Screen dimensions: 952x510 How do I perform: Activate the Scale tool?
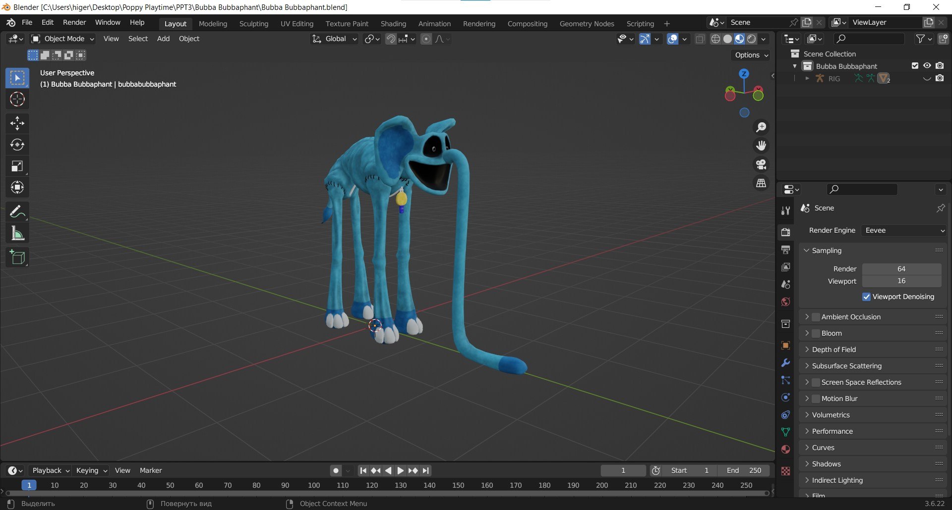click(x=17, y=166)
